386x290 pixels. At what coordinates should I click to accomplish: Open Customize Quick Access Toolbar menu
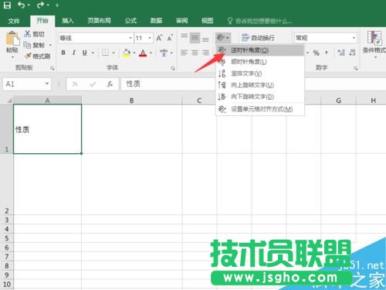pos(57,5)
